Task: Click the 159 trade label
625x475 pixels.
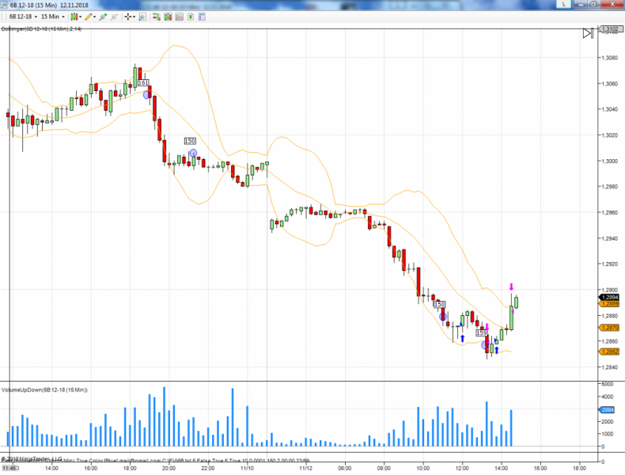Action: [x=482, y=332]
